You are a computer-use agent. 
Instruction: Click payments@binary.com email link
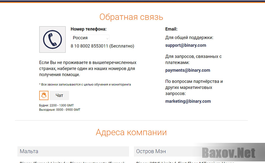pyautogui.click(x=188, y=70)
